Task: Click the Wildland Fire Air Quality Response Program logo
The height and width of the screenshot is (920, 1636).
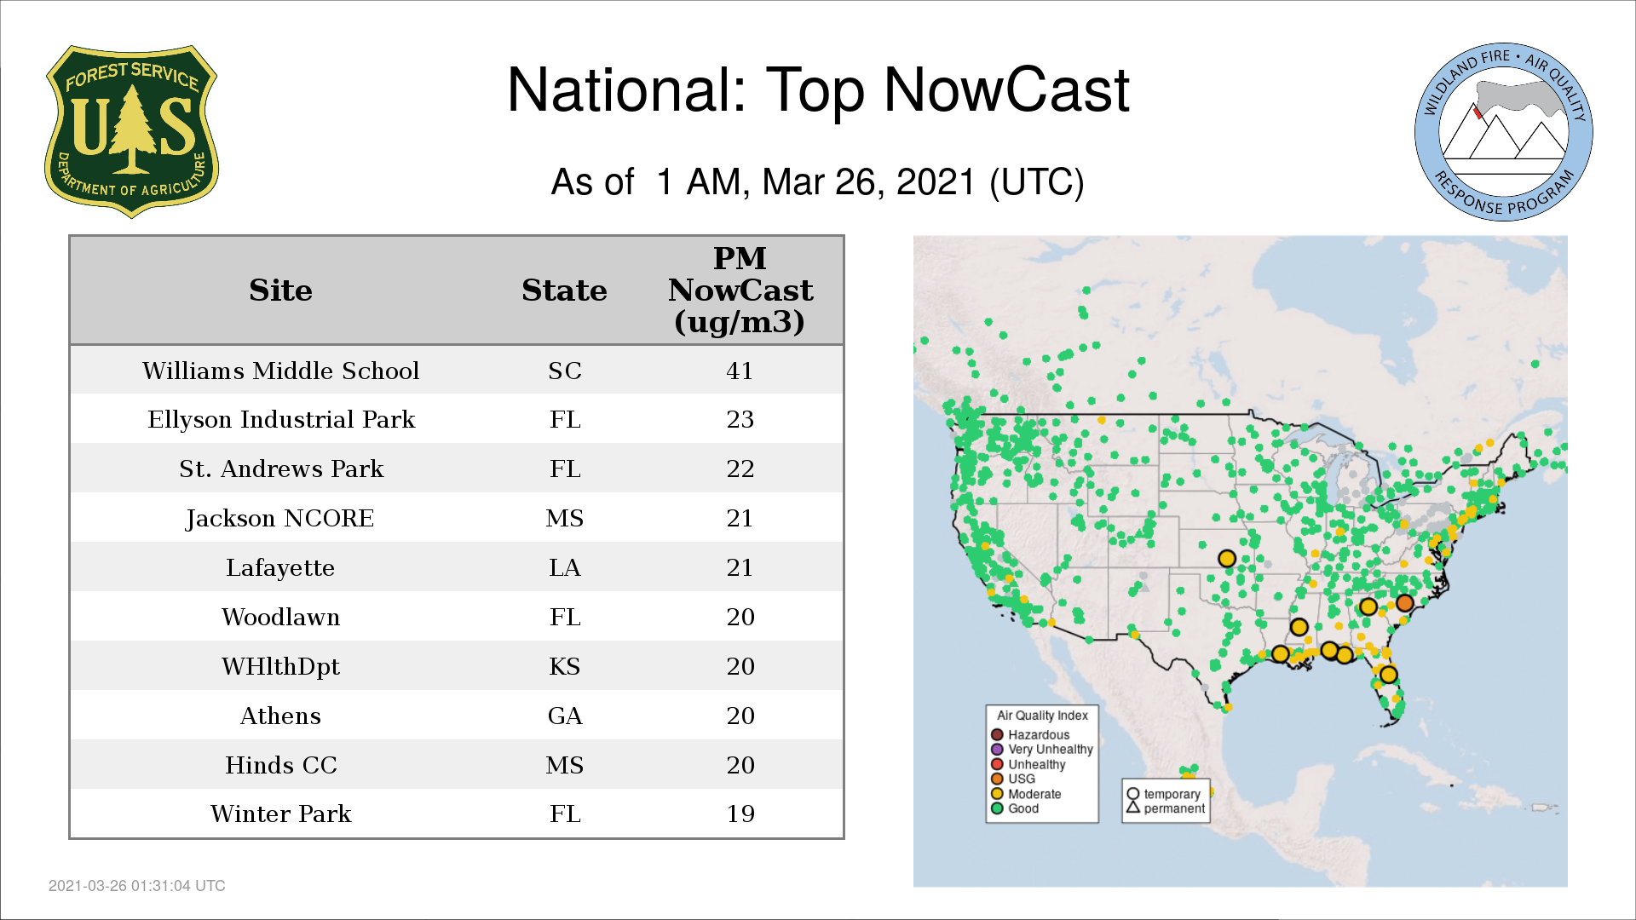Action: [1503, 132]
